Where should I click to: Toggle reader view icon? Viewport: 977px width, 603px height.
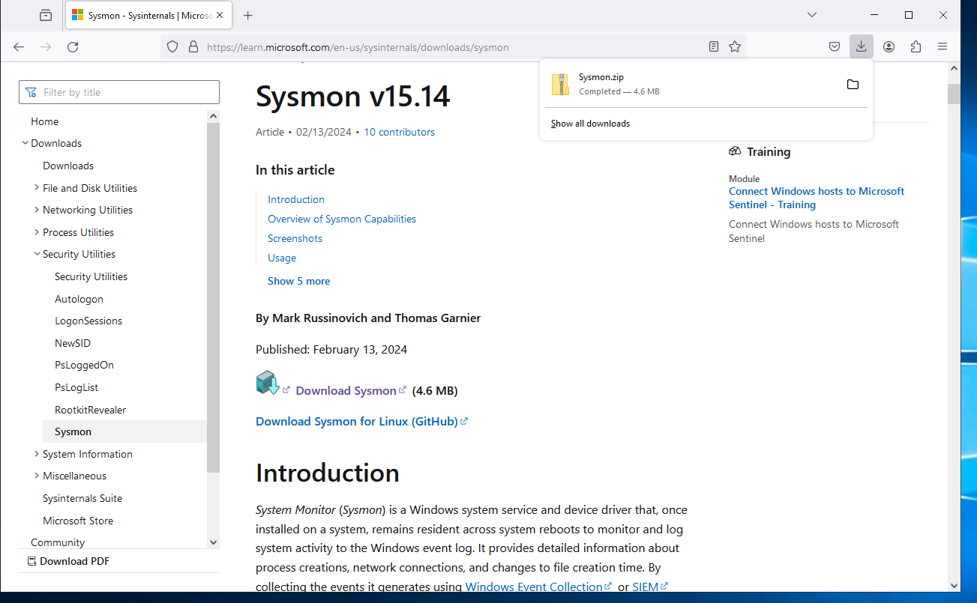click(714, 46)
